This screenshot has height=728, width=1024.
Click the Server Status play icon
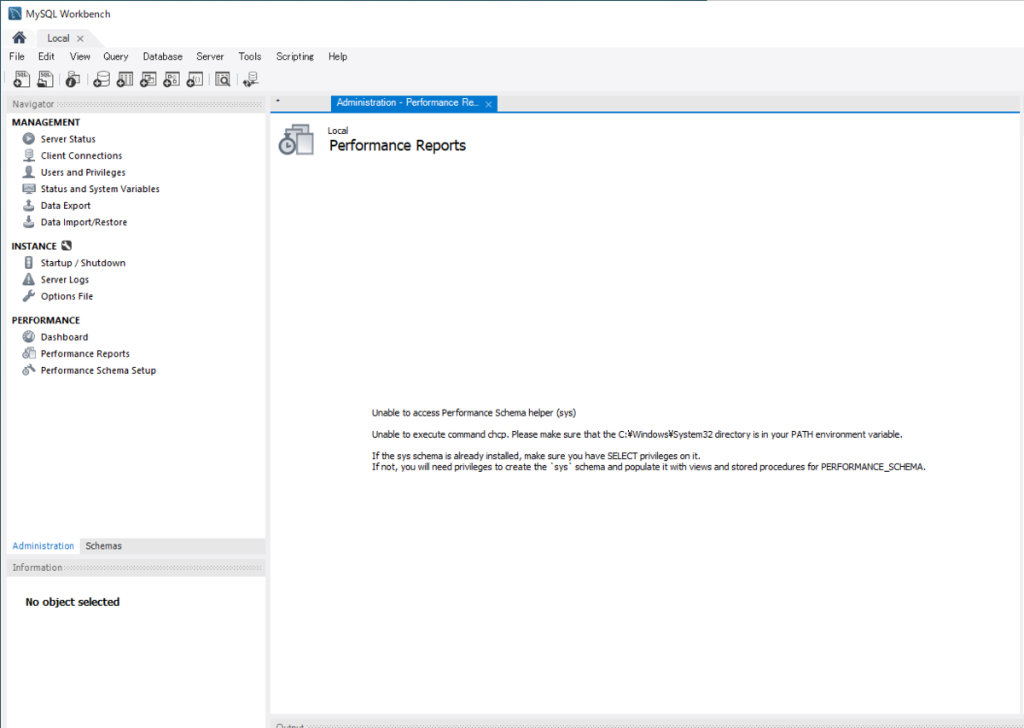29,139
